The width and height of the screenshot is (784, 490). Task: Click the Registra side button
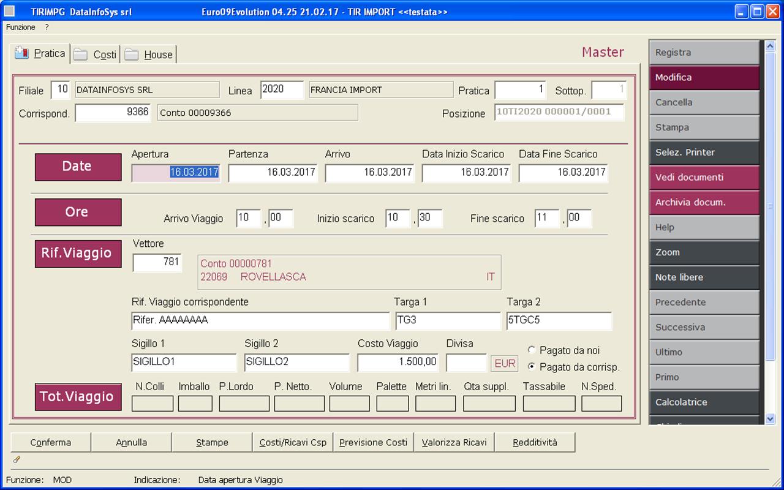click(704, 53)
